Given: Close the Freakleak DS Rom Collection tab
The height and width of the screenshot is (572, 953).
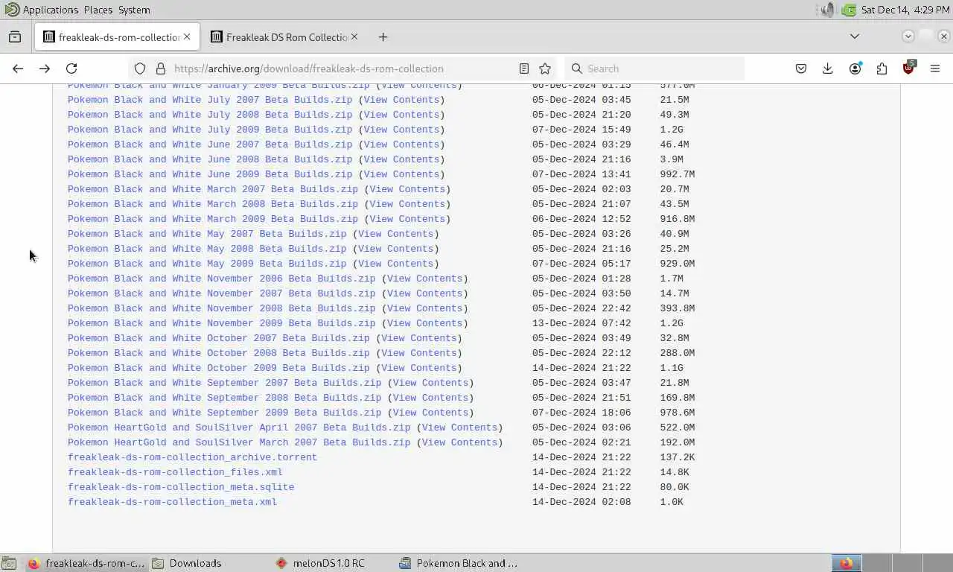Looking at the screenshot, I should click(354, 36).
